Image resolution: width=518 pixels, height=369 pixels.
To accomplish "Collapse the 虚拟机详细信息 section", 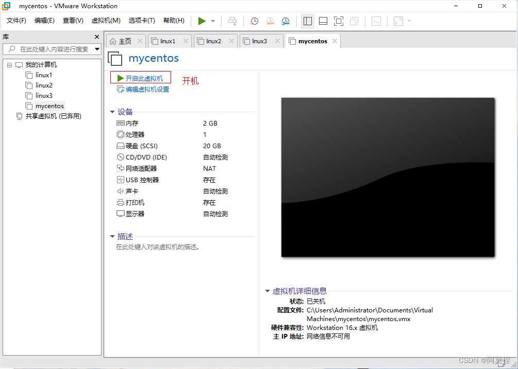I will [x=268, y=291].
